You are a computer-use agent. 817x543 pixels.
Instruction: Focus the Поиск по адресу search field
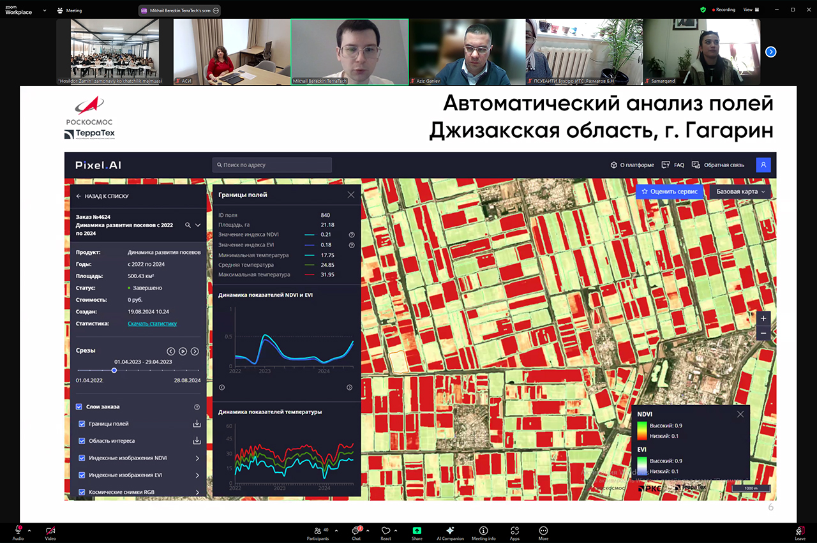click(272, 165)
